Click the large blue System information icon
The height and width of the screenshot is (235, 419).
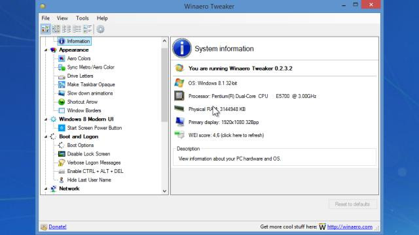click(x=182, y=48)
